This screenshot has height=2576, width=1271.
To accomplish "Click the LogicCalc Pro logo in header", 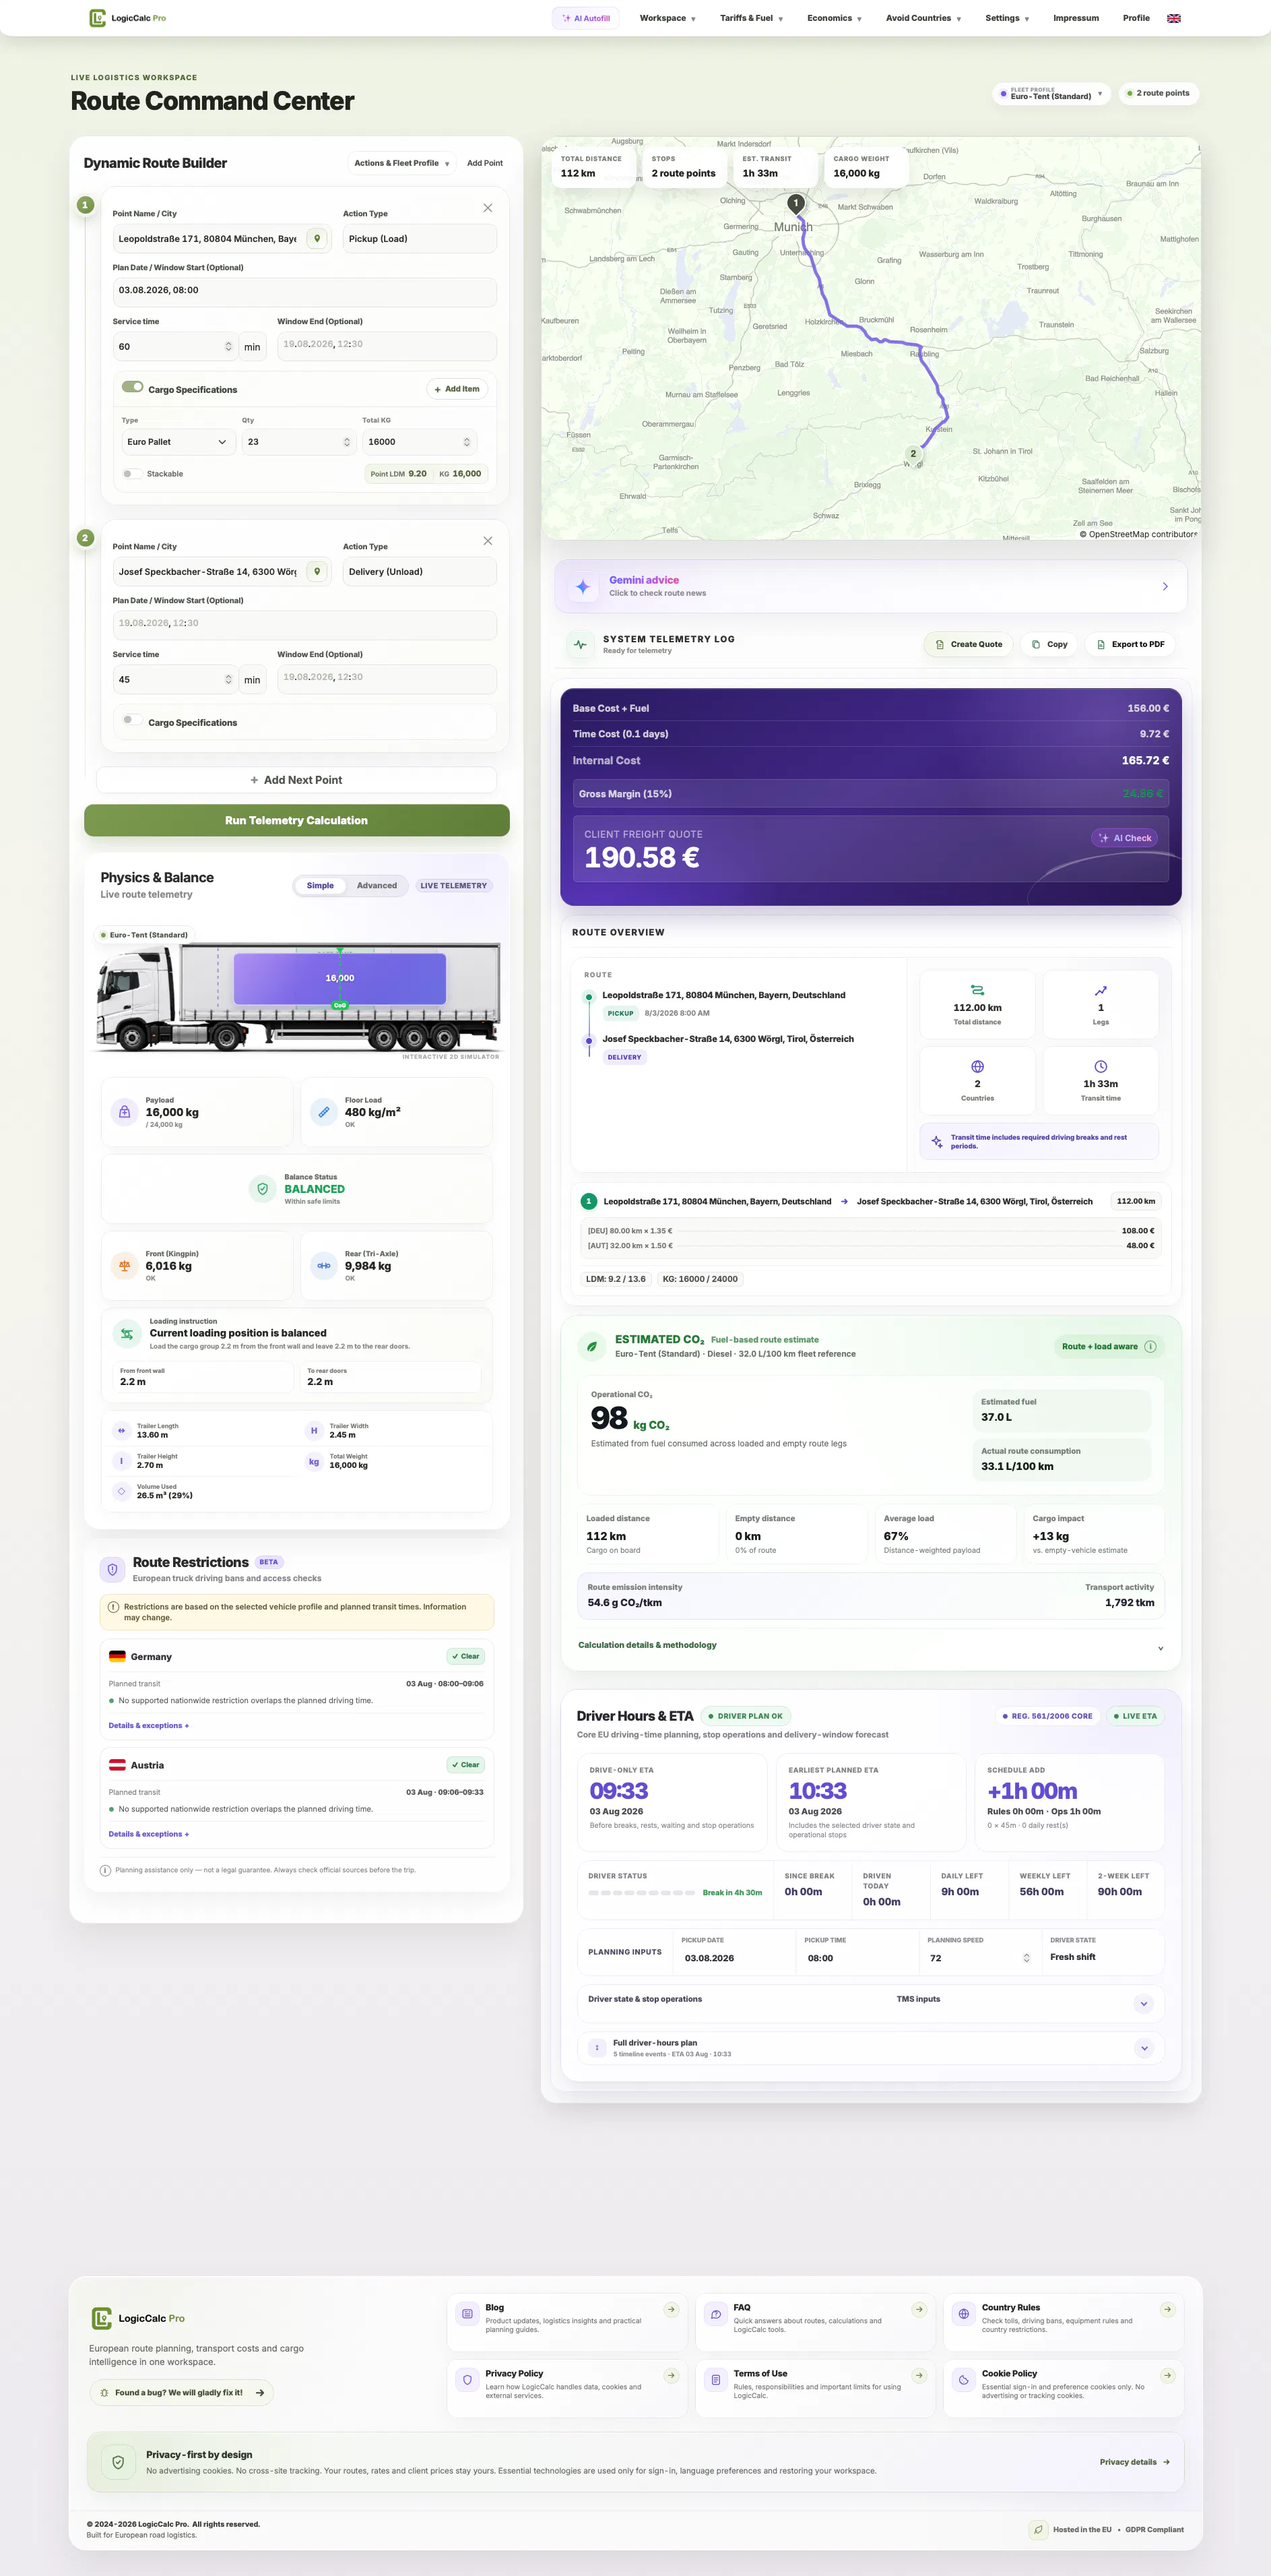I will point(127,18).
